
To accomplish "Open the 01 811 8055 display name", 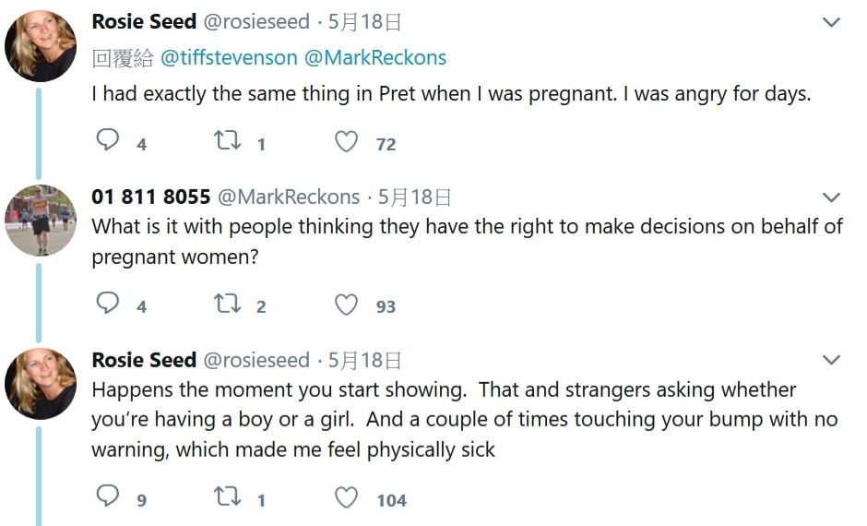I will tap(151, 197).
